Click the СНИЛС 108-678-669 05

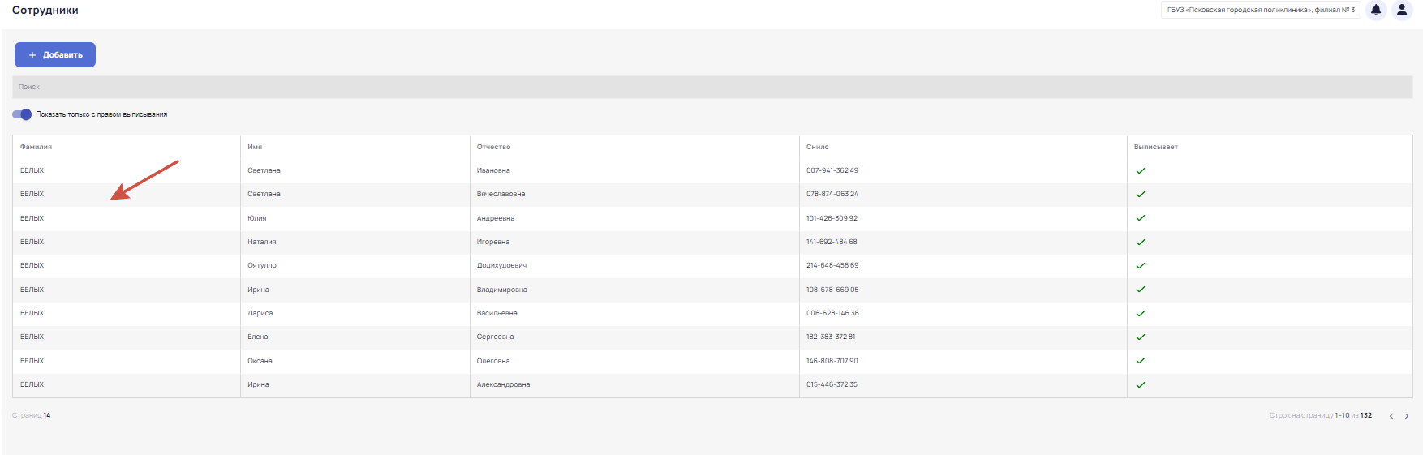pos(832,290)
